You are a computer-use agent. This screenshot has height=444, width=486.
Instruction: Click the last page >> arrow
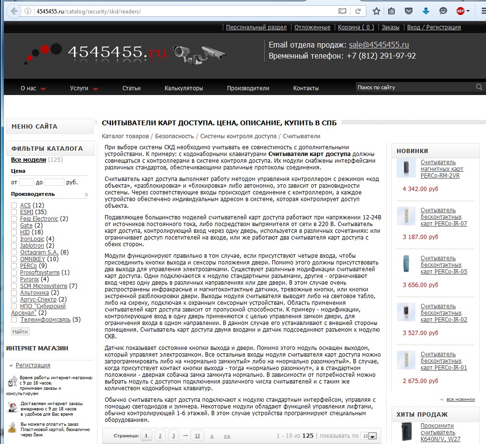pos(227,436)
